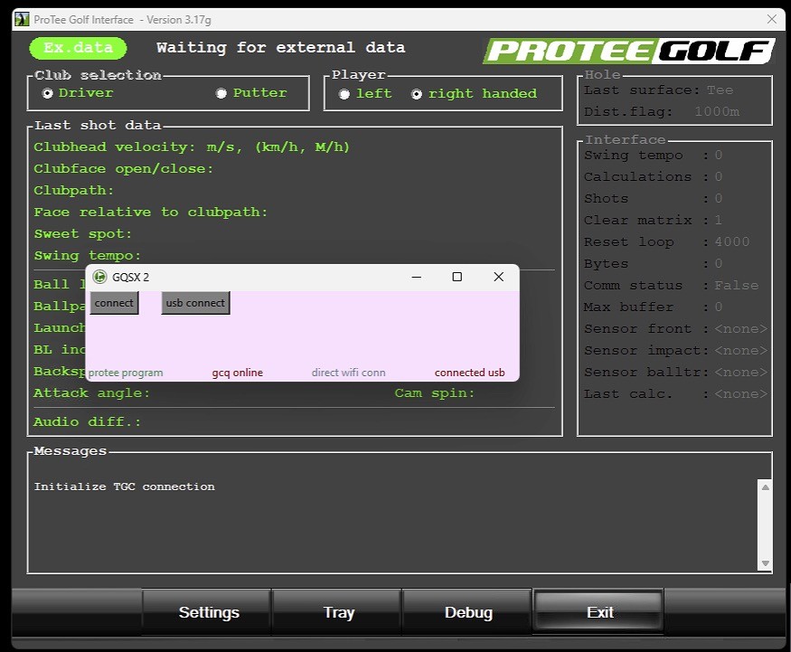Click the usb connect button in GQSX 2
Screen dimensions: 791x652
(195, 303)
